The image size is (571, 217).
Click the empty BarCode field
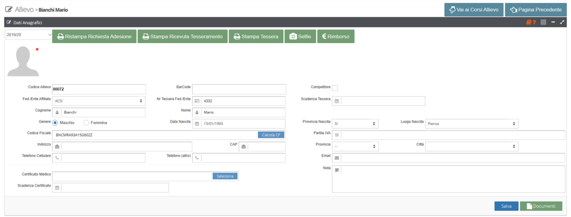click(239, 89)
